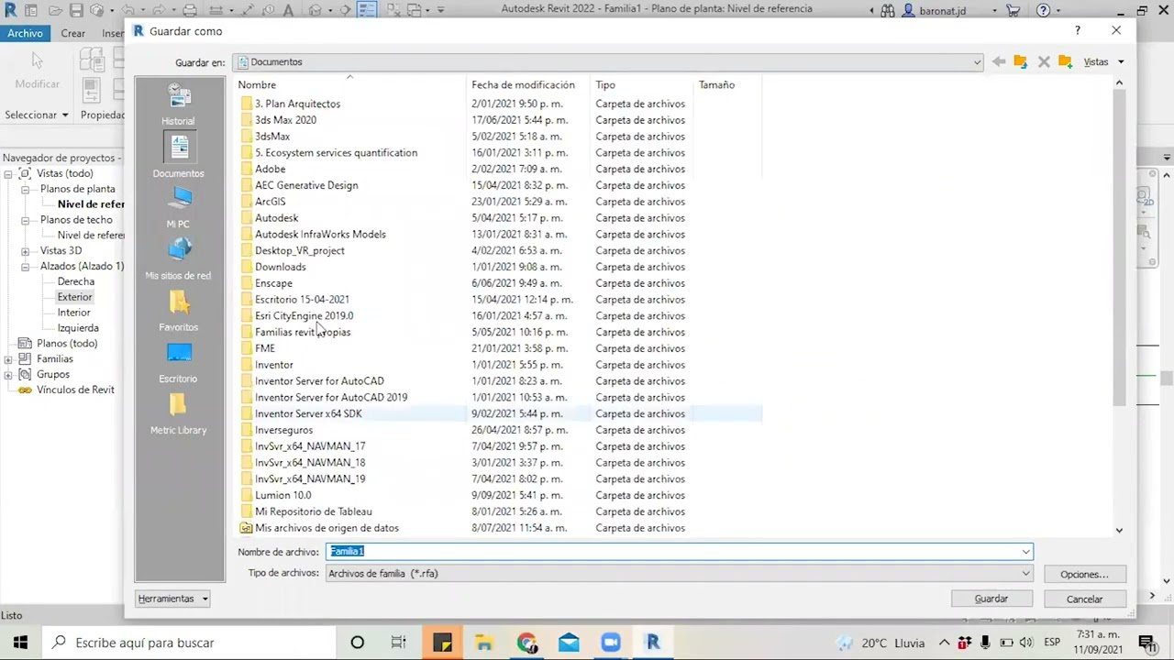
Task: Select the Derecha elevation view
Action: coord(76,281)
